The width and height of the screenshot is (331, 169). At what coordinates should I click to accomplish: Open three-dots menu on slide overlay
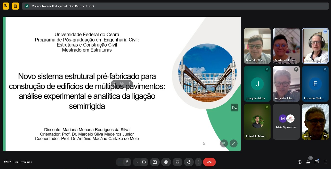pos(129,84)
